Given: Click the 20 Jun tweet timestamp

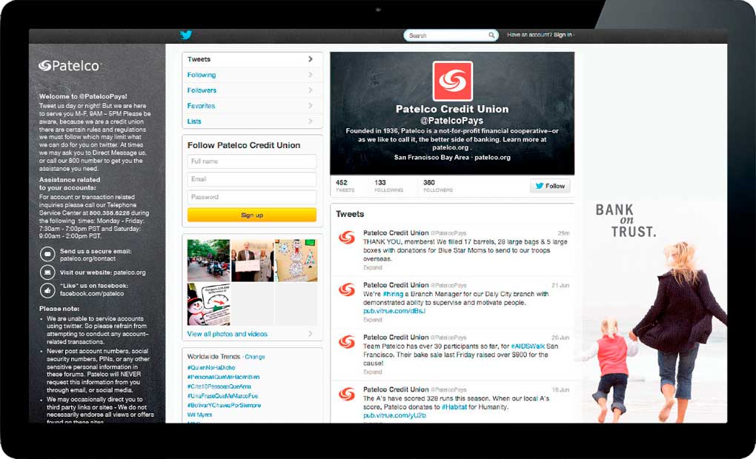Looking at the screenshot, I should coord(560,338).
